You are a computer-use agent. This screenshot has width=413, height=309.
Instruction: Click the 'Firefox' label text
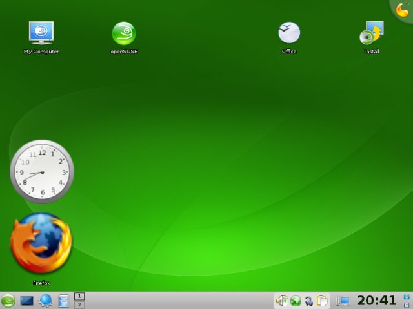[x=41, y=283]
